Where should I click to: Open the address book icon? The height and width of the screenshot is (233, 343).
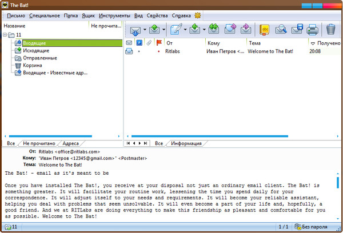(x=264, y=30)
